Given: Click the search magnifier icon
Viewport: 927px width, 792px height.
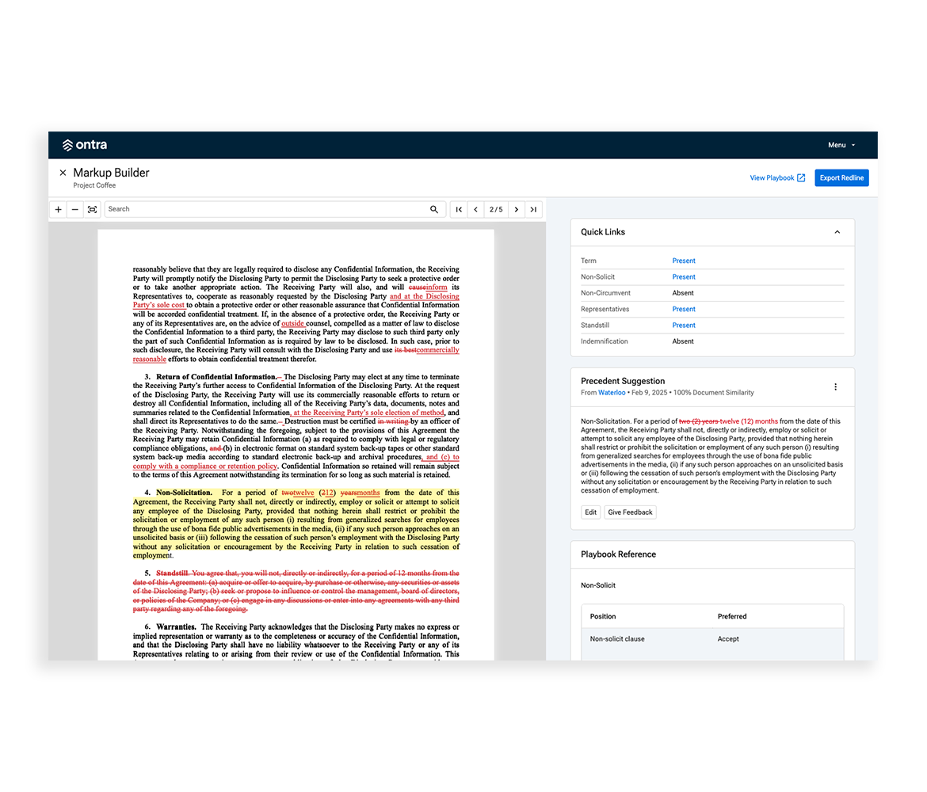Looking at the screenshot, I should coord(433,208).
